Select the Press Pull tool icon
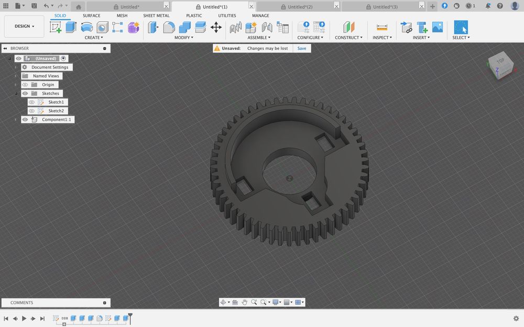Image resolution: width=524 pixels, height=327 pixels. point(152,27)
